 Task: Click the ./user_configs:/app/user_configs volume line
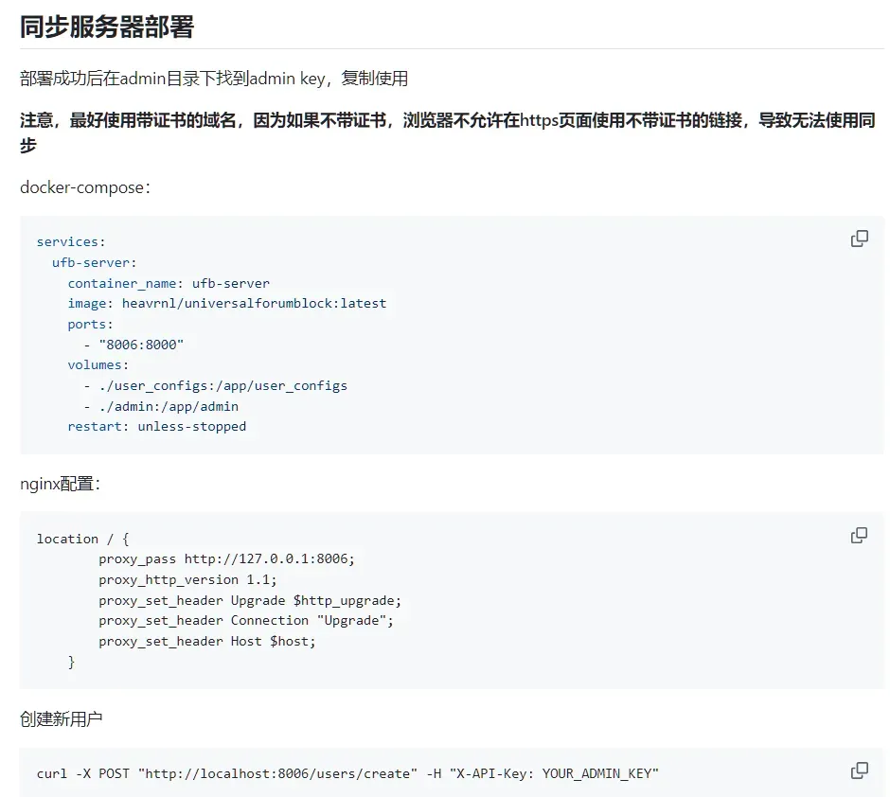[216, 386]
